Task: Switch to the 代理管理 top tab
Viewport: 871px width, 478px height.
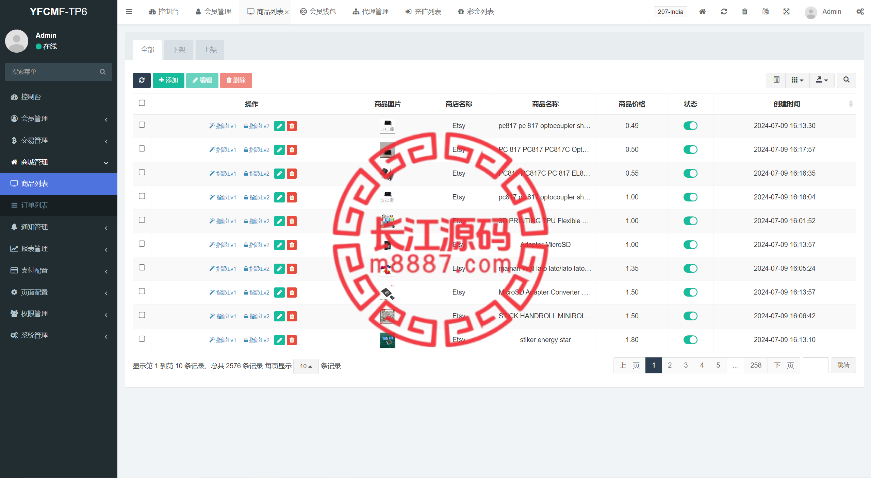Action: (x=371, y=12)
